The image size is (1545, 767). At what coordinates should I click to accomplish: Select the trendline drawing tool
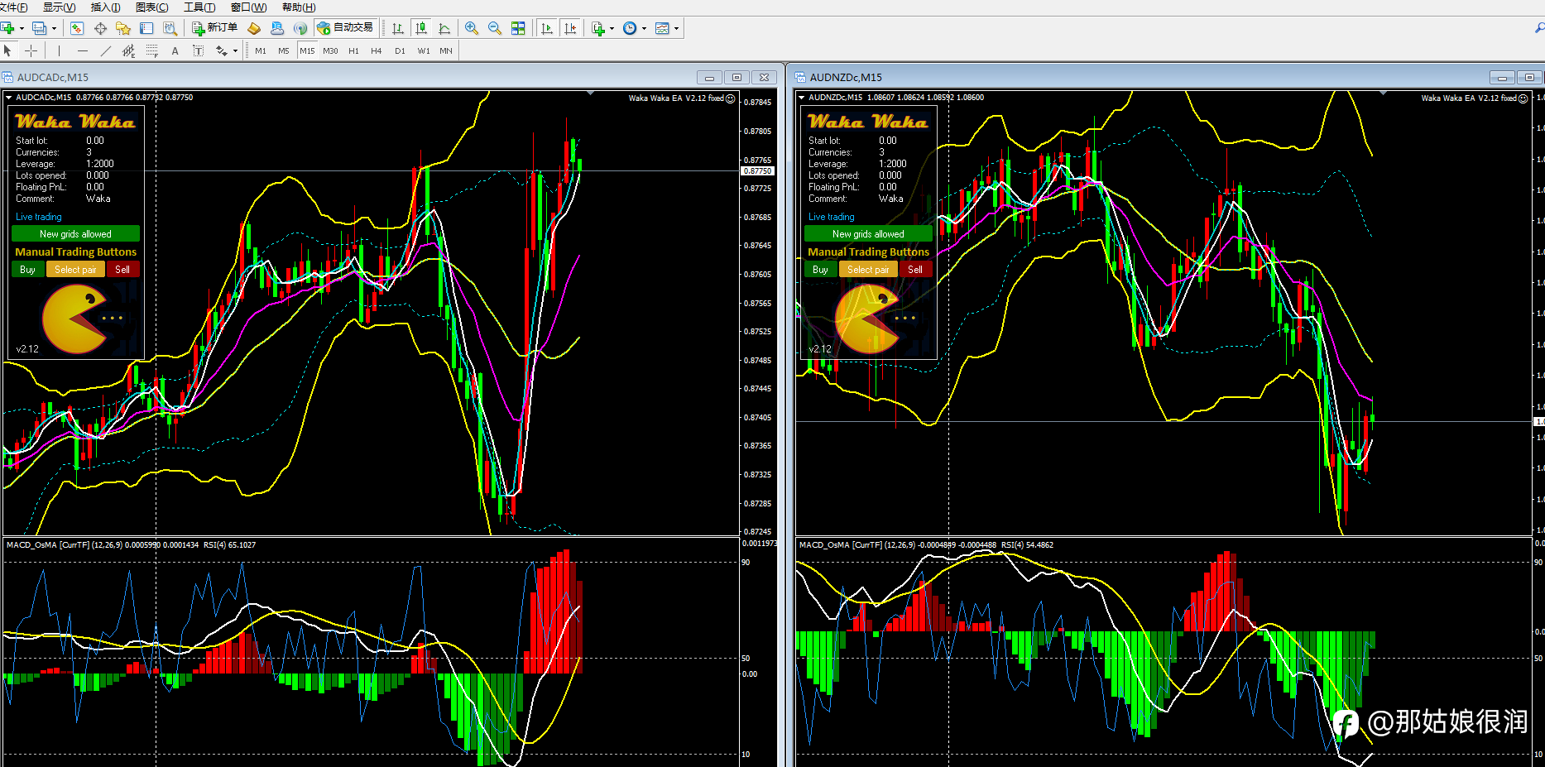(x=105, y=51)
